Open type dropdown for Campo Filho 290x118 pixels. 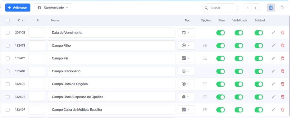coord(186,45)
